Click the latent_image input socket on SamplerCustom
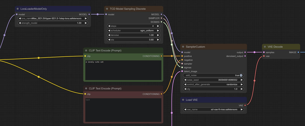The height and width of the screenshot is (126, 305). [x=182, y=71]
